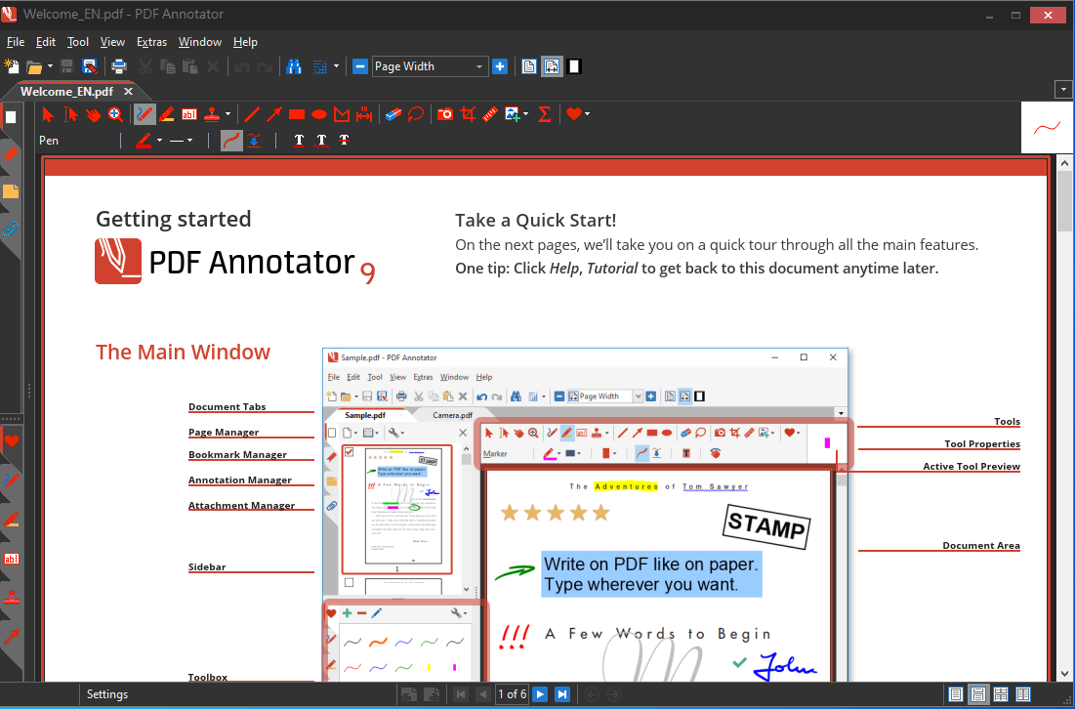Open the Page Width zoom combo box
Screen dimensions: 1075x709
430,66
